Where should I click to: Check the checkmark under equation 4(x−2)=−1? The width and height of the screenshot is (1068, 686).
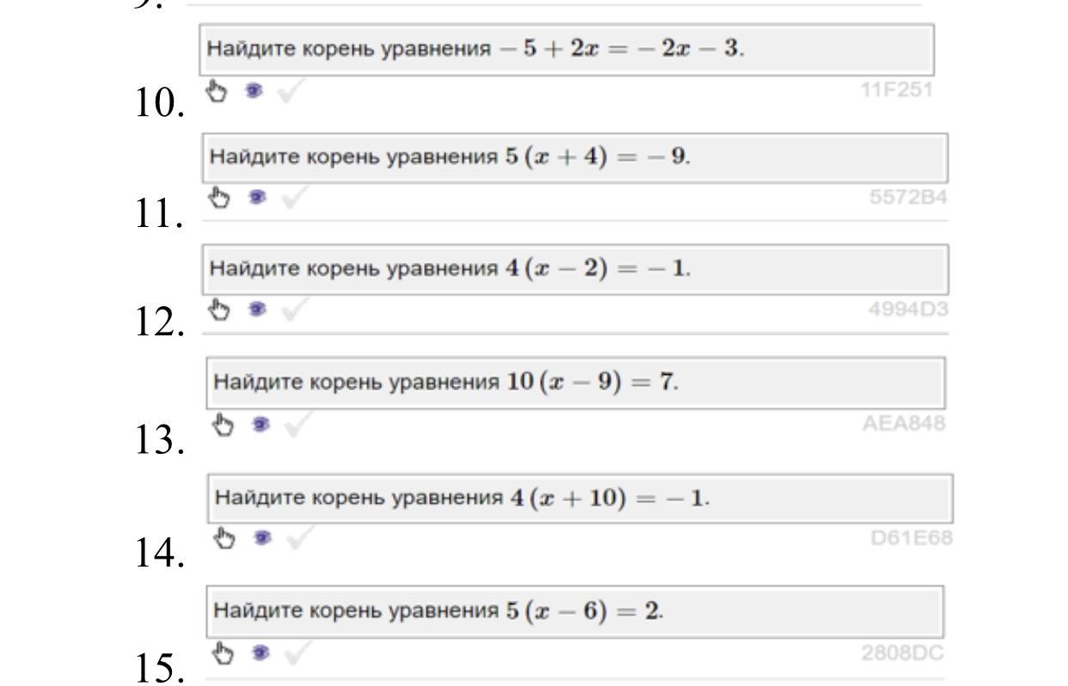291,309
